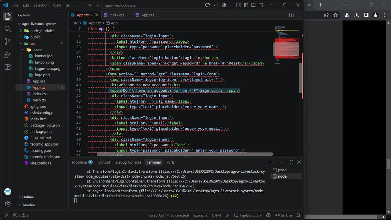Switch to the Problems panel tab
Image resolution: width=391 pixels, height=220 pixels.
coord(82,162)
